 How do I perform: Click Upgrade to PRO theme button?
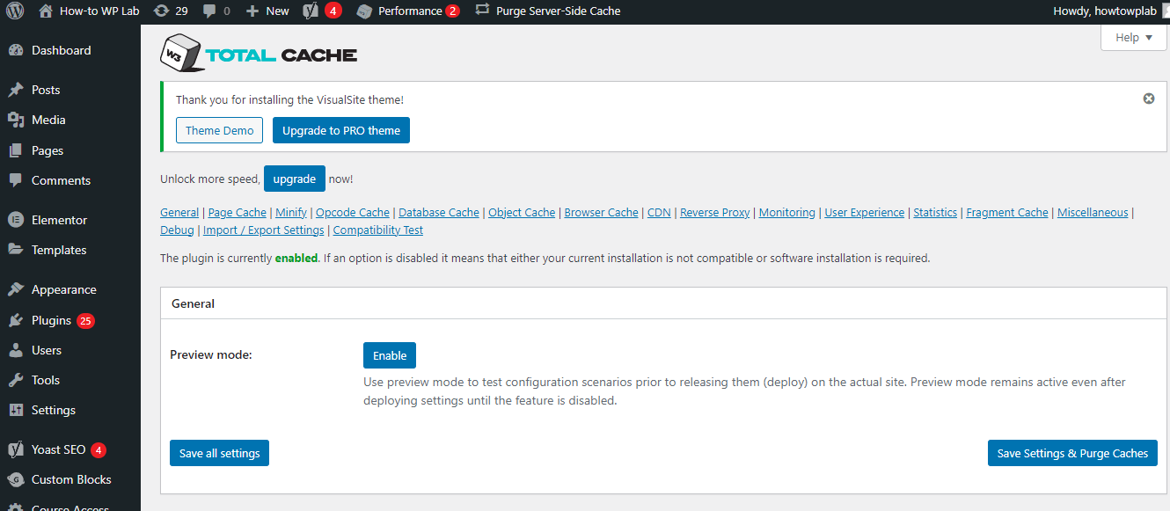point(341,130)
